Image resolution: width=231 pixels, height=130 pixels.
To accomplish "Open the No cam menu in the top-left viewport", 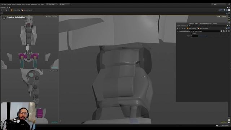I will pos(55,16).
